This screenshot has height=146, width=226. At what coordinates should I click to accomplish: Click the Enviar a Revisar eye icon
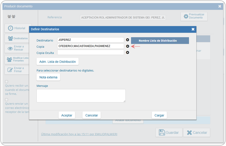(10, 48)
